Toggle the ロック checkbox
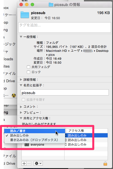 28,72
